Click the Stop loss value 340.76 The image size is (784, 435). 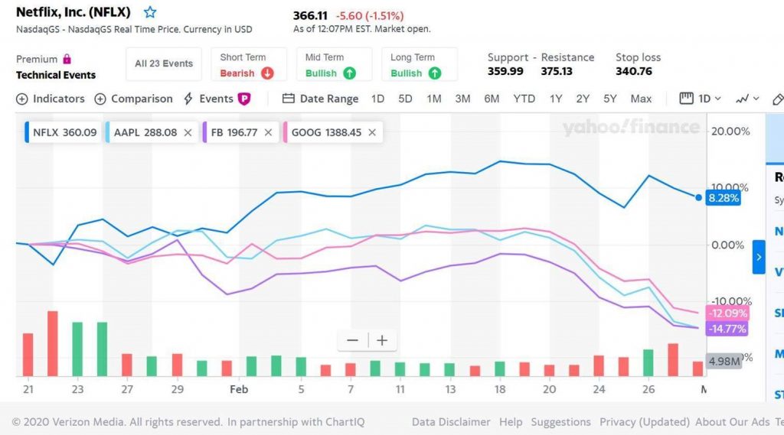(x=634, y=71)
